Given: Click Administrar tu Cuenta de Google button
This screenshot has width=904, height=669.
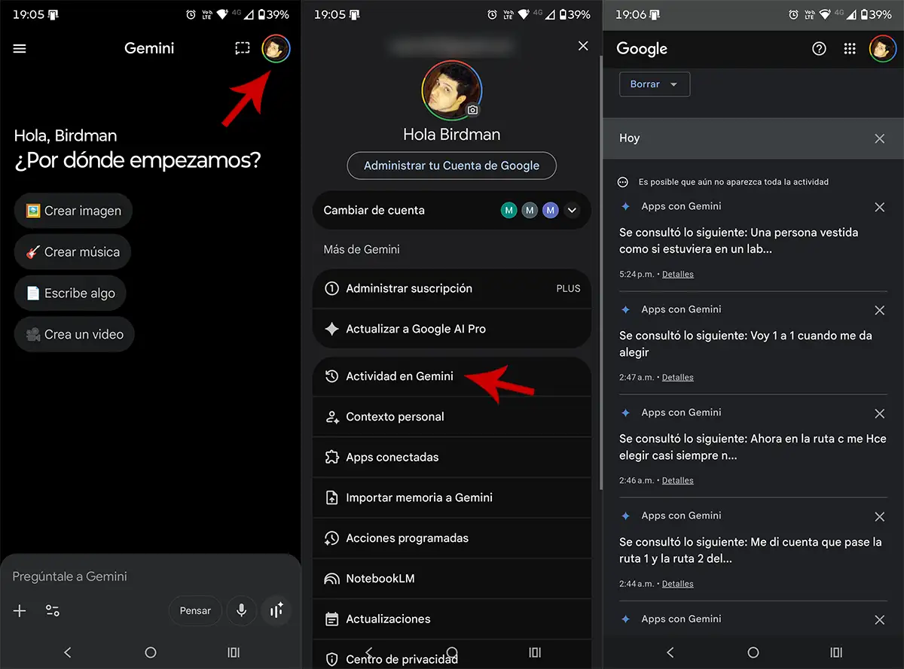Looking at the screenshot, I should 451,166.
